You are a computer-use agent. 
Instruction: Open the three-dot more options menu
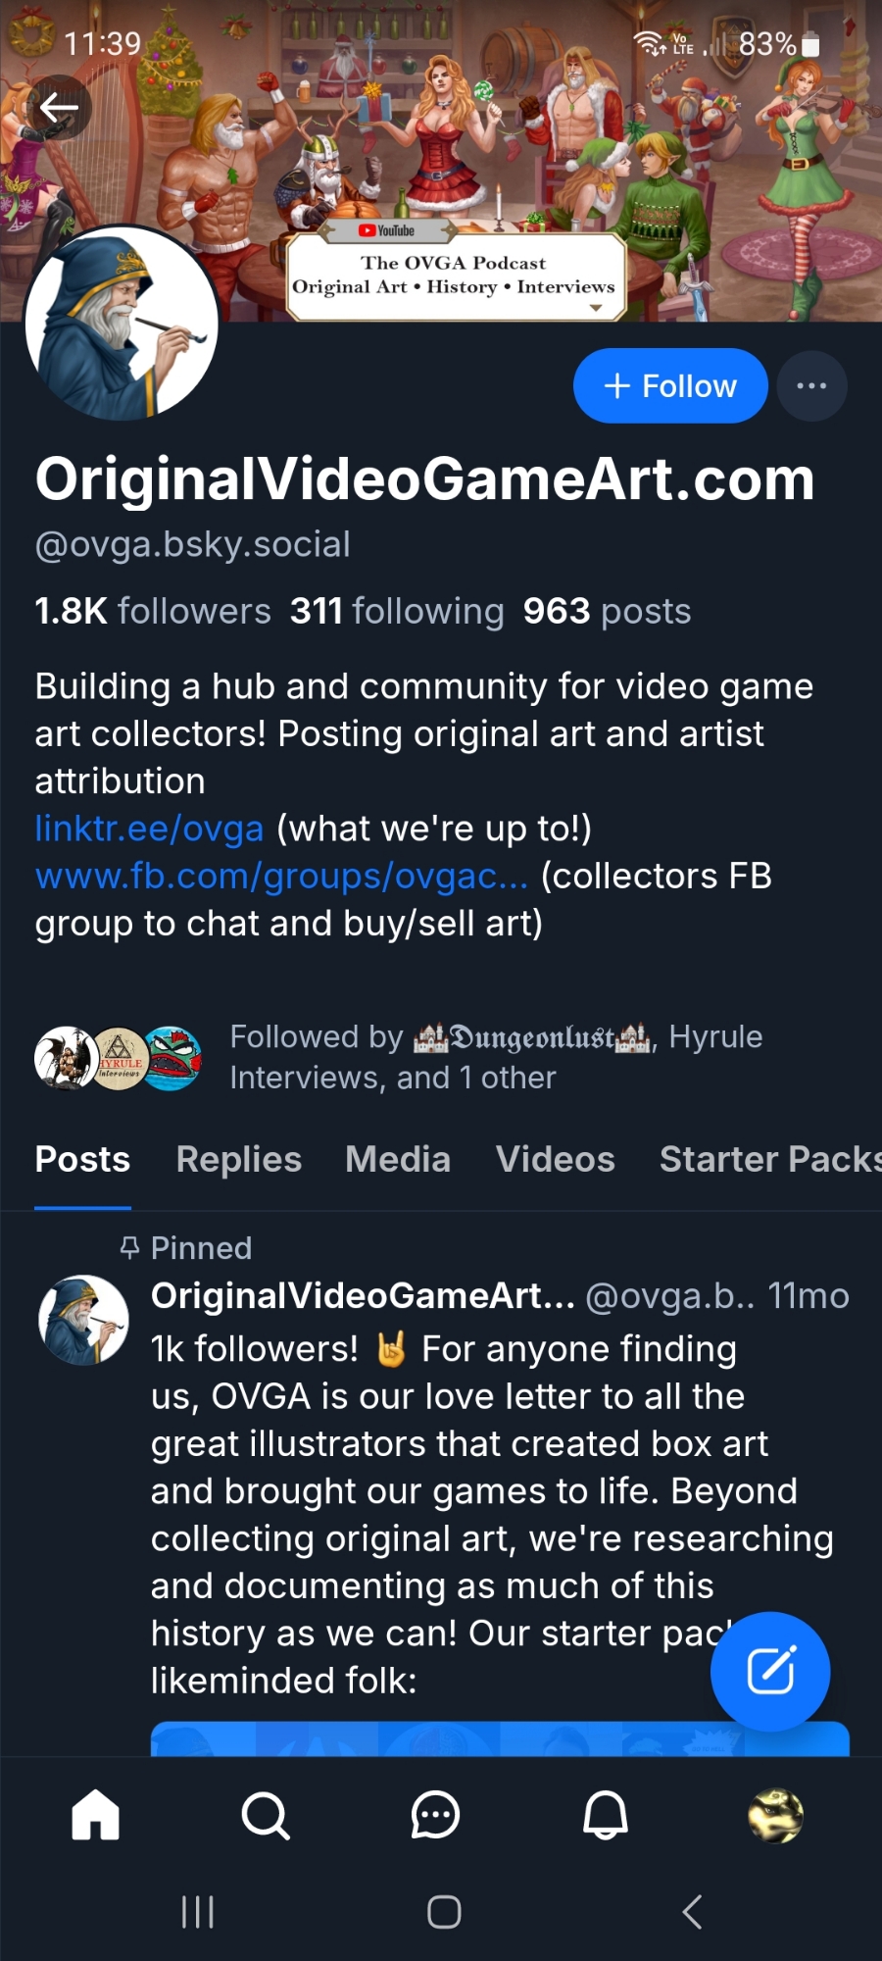point(811,386)
